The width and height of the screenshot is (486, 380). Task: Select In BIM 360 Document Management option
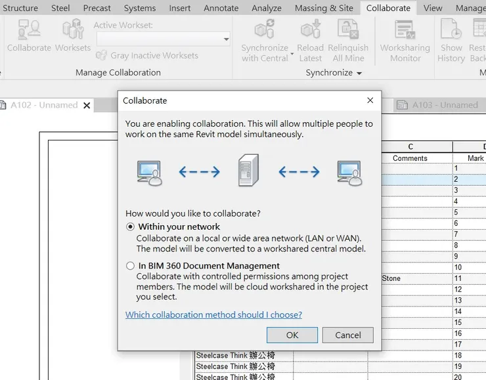point(130,266)
